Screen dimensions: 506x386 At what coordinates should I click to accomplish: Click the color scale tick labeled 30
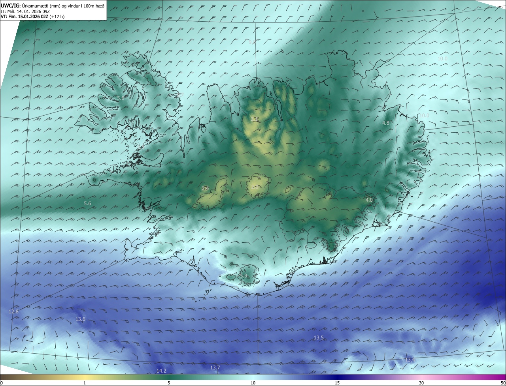[x=421, y=383]
